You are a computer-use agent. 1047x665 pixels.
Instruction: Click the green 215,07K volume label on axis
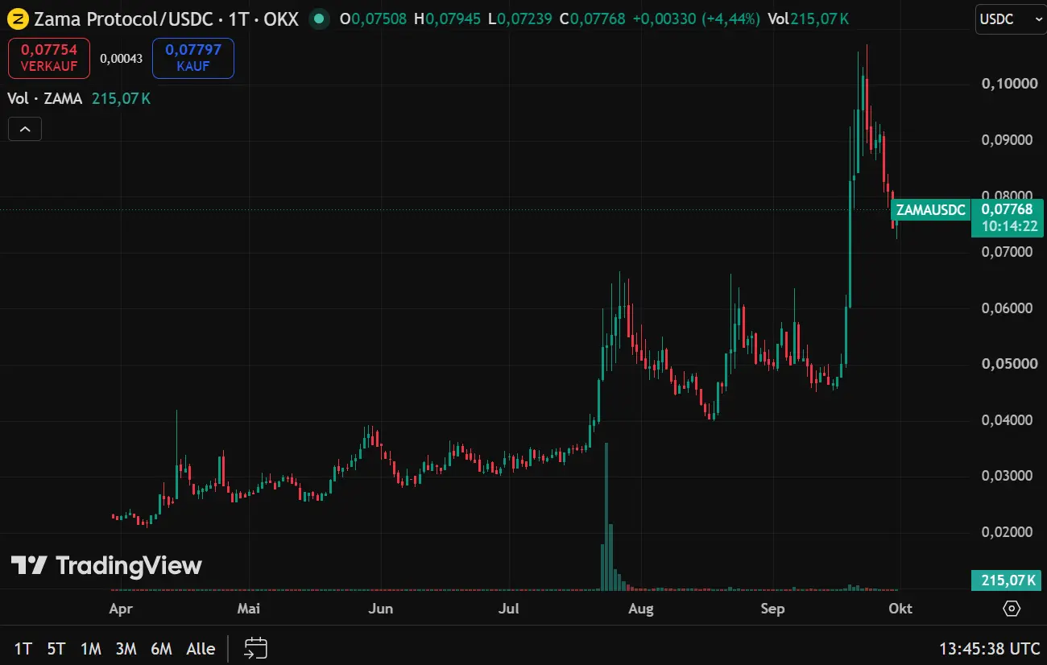point(1008,580)
